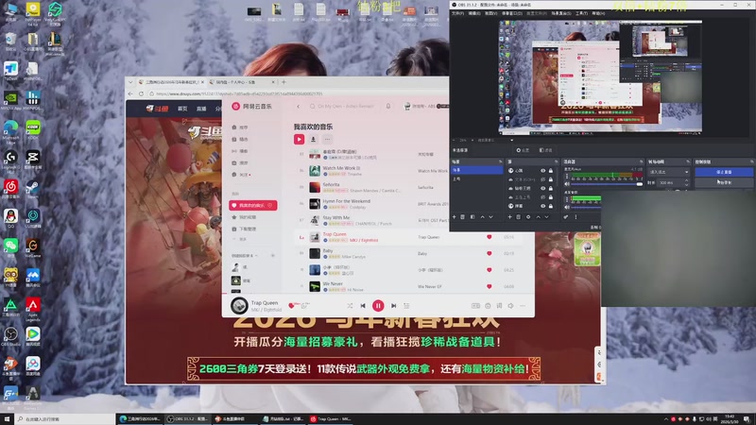This screenshot has width=756, height=425.
Task: Unlike the Trap Queen song heart
Action: click(489, 237)
